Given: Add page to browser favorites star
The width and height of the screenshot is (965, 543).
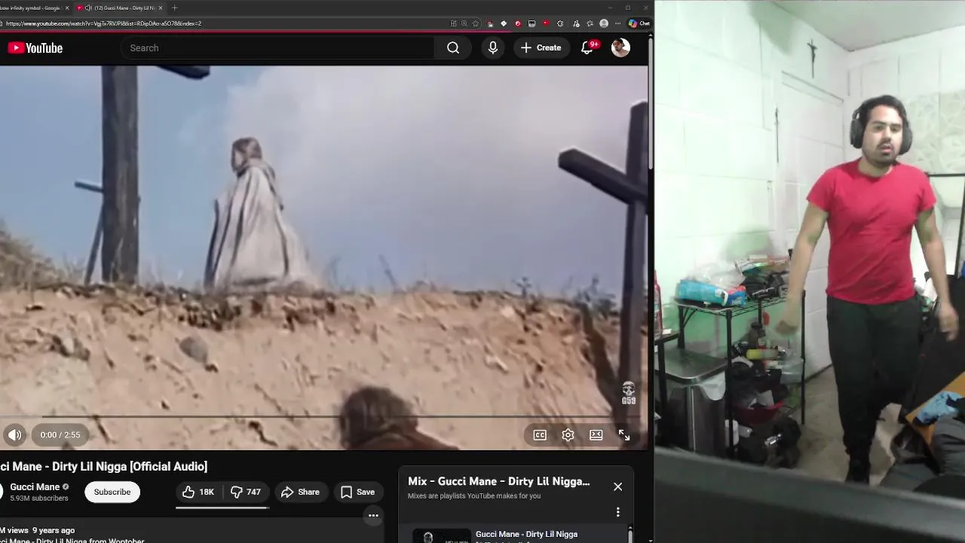Looking at the screenshot, I should click(x=476, y=23).
